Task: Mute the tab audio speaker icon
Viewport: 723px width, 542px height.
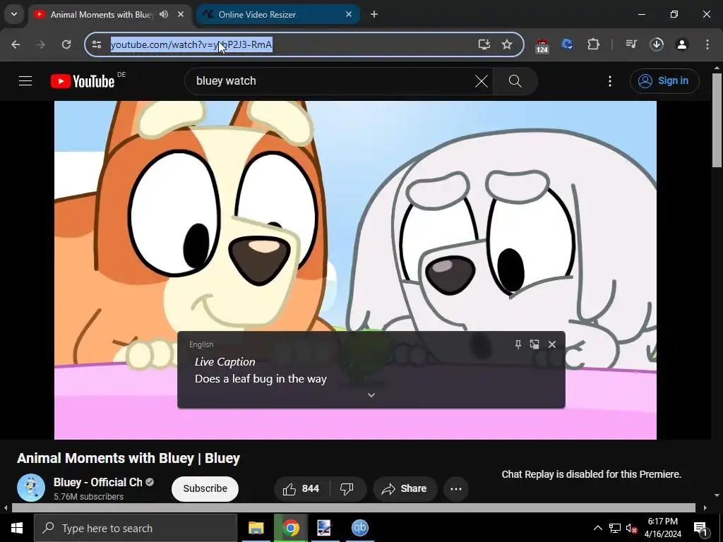Action: [164, 14]
